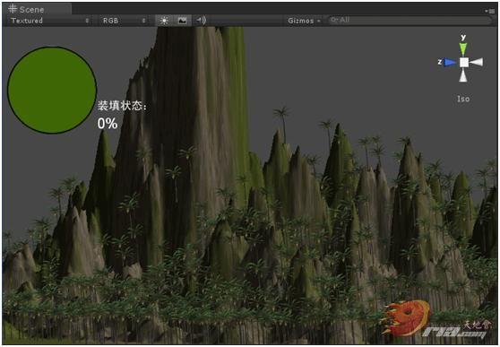The width and height of the screenshot is (500, 347).
Task: Click the 0% loading value
Action: [x=108, y=123]
